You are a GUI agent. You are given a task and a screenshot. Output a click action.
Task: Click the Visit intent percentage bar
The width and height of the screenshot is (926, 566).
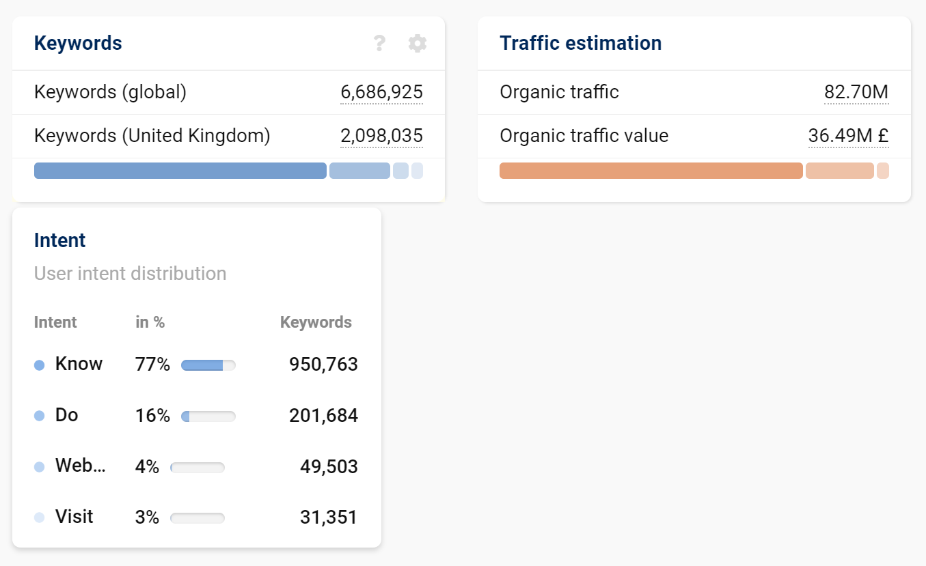click(x=198, y=518)
